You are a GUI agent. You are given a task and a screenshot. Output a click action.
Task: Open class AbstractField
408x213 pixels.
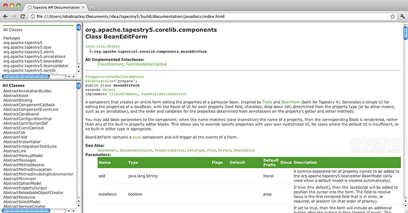tap(15, 137)
